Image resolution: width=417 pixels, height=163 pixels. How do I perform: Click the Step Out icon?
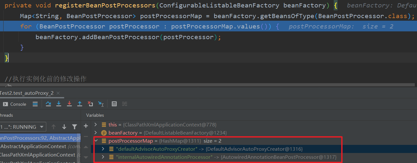[80, 104]
